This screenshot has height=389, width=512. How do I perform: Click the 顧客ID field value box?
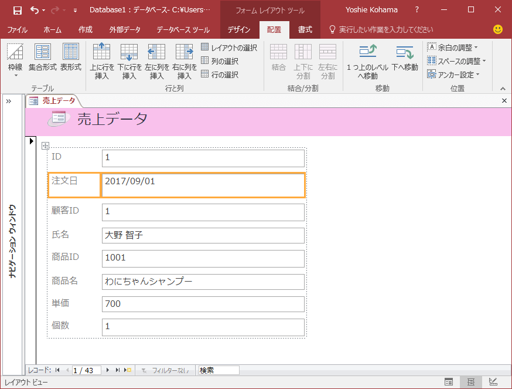203,212
